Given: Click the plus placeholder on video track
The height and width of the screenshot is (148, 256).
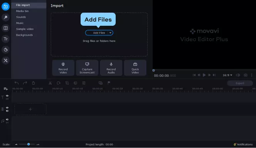Looking at the screenshot, I should pos(30,109).
